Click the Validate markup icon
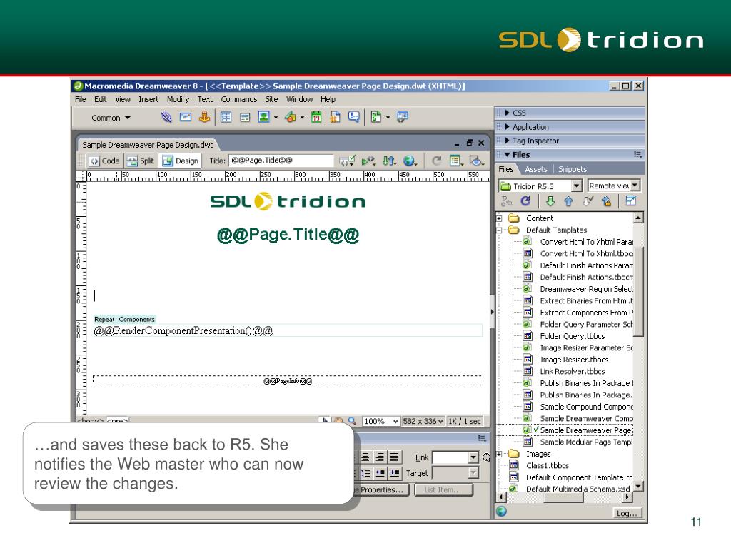 pyautogui.click(x=368, y=161)
